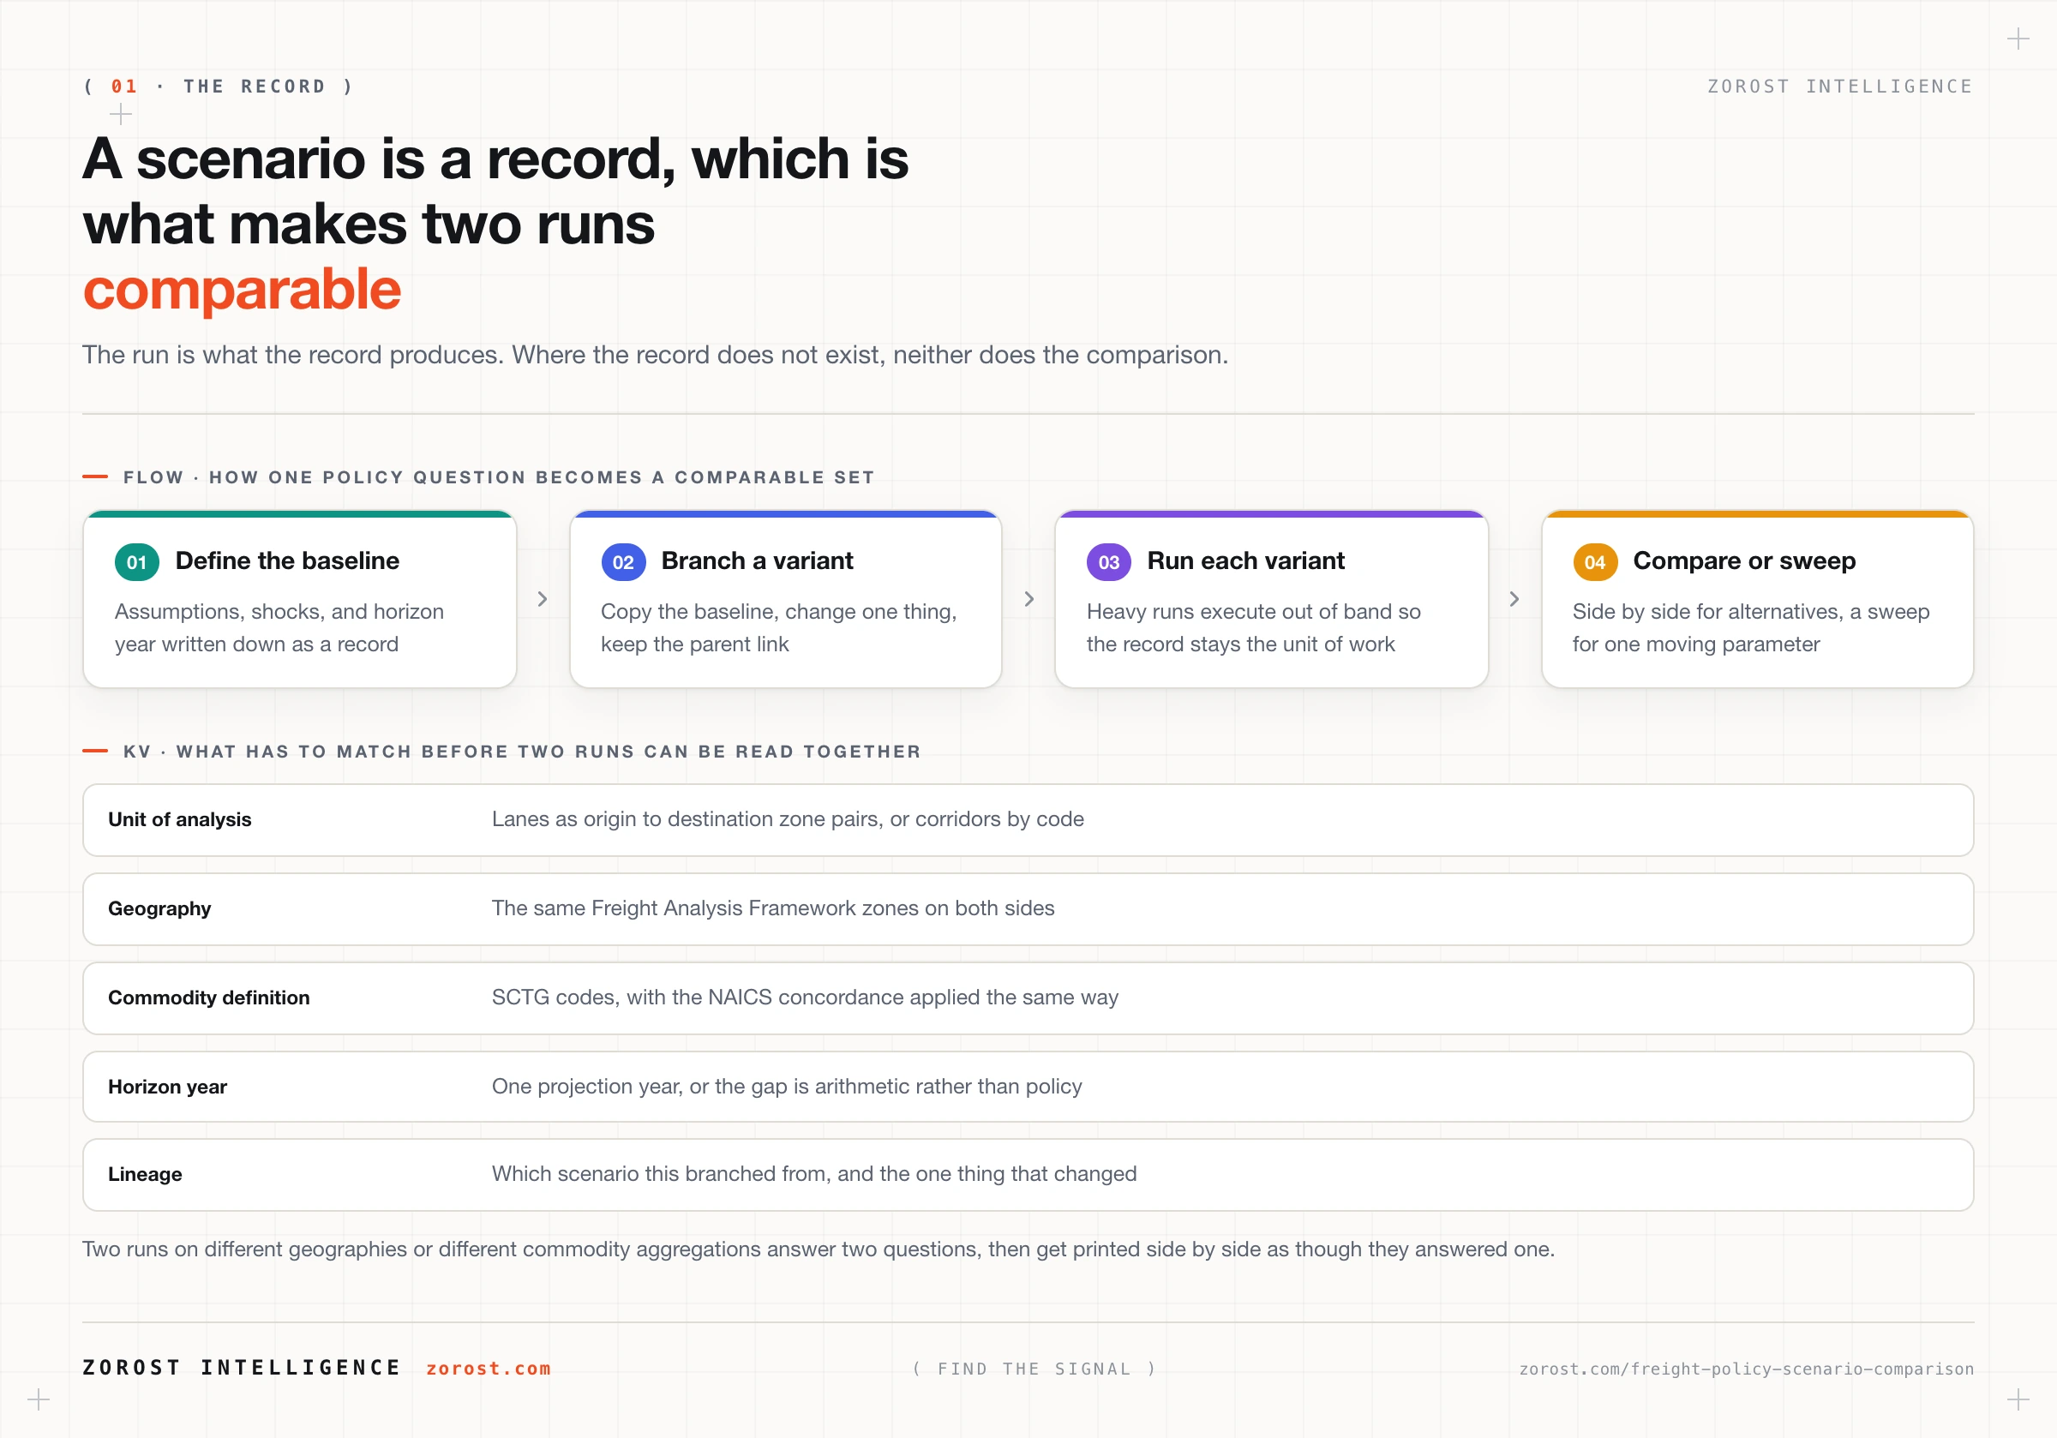Select the Lineage row

[1028, 1175]
